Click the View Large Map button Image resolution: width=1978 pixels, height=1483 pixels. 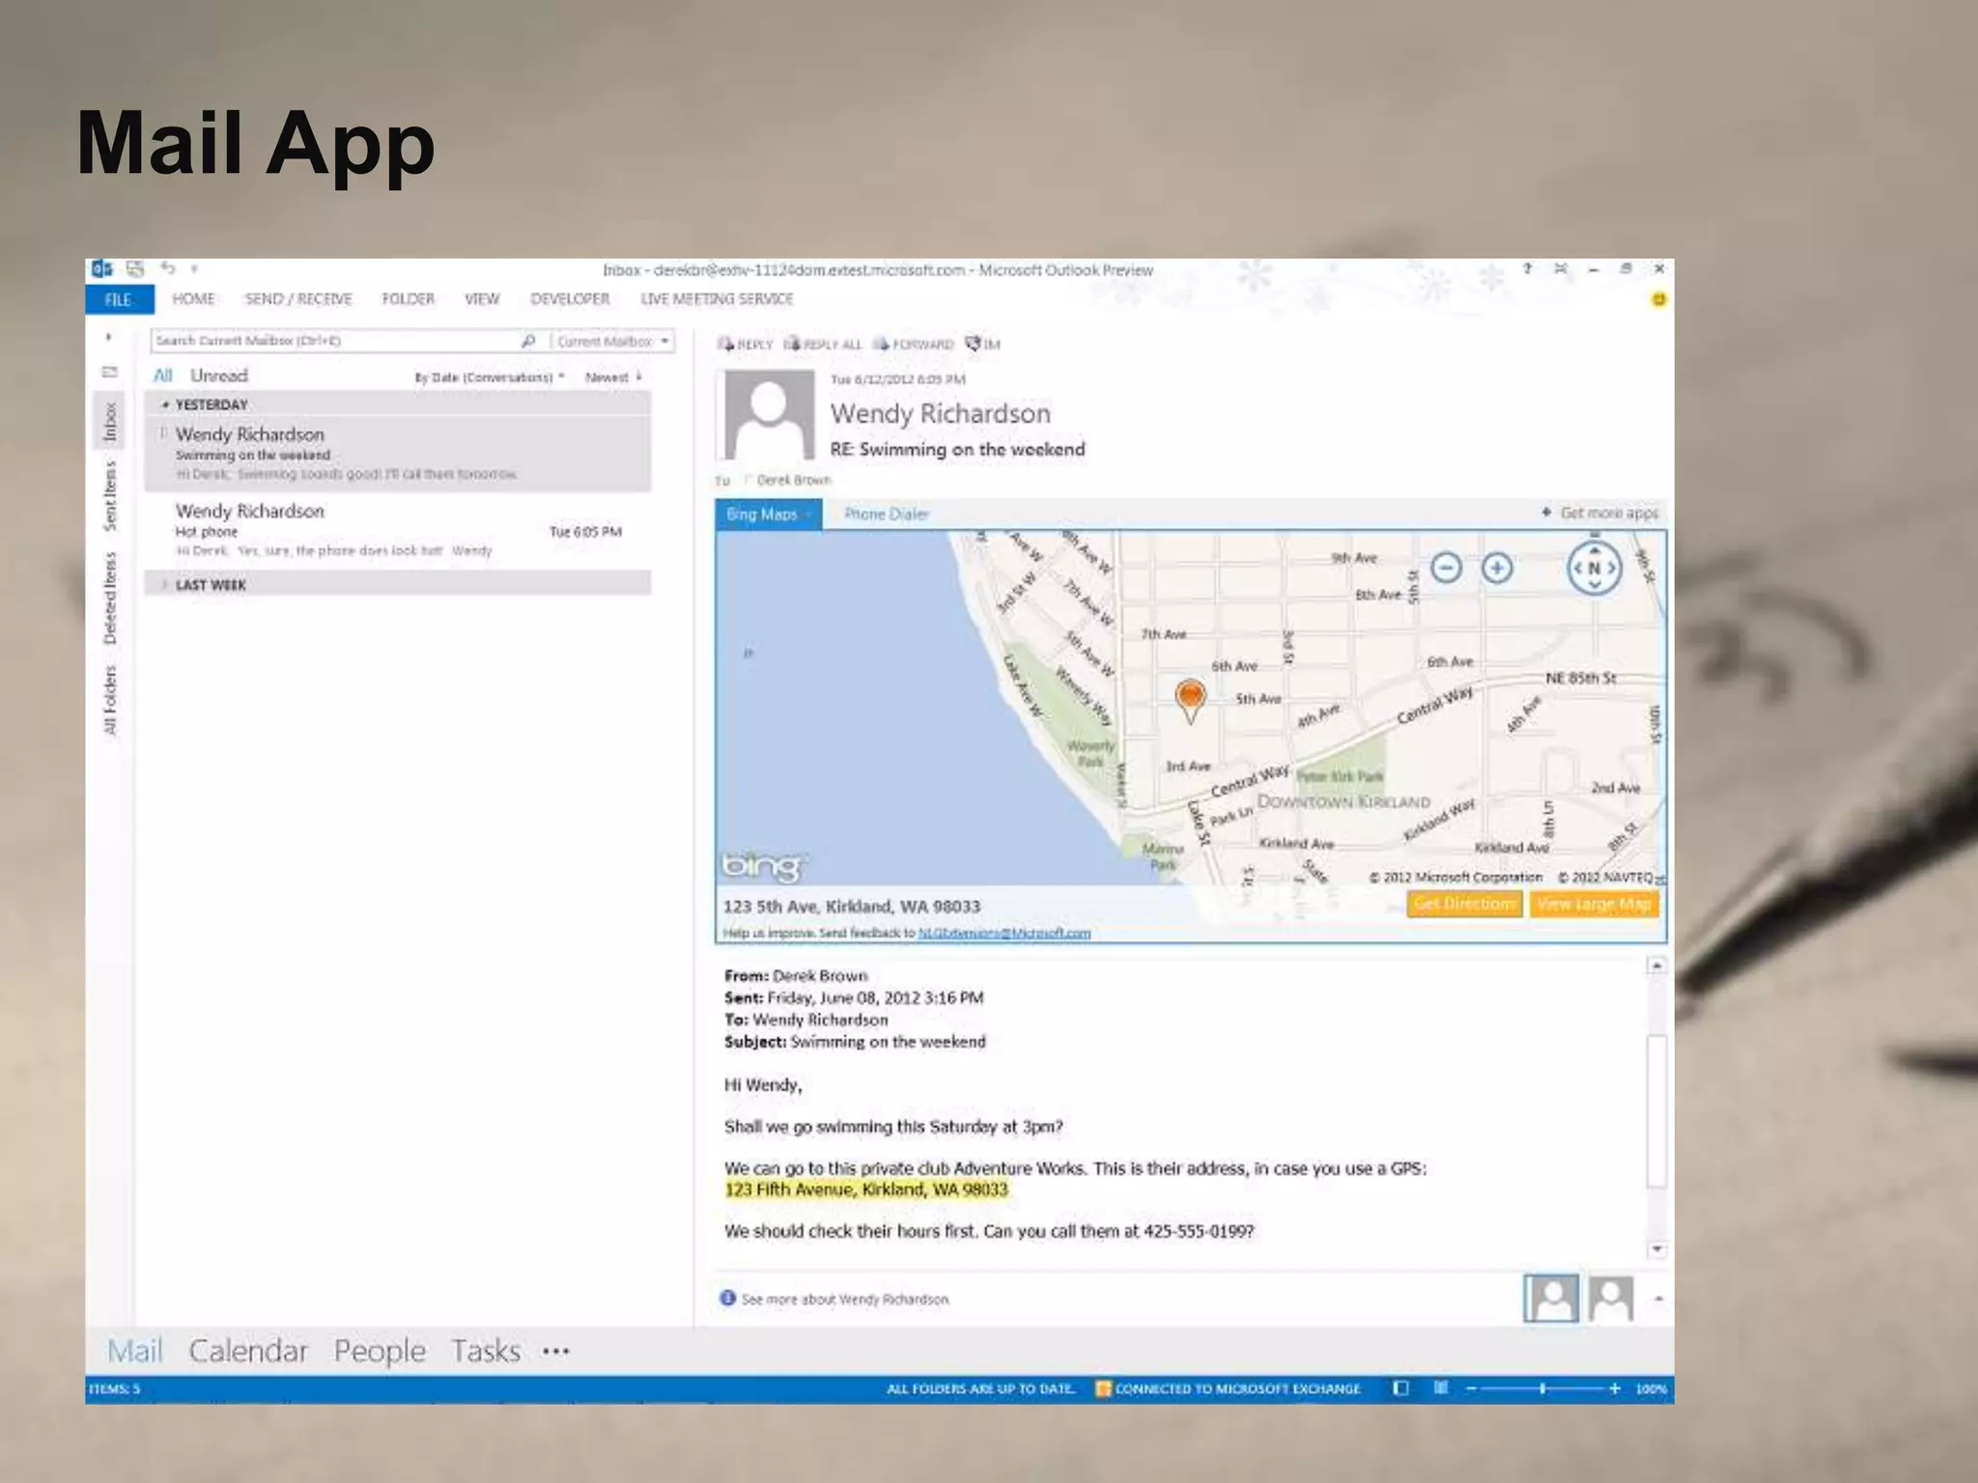[1594, 904]
